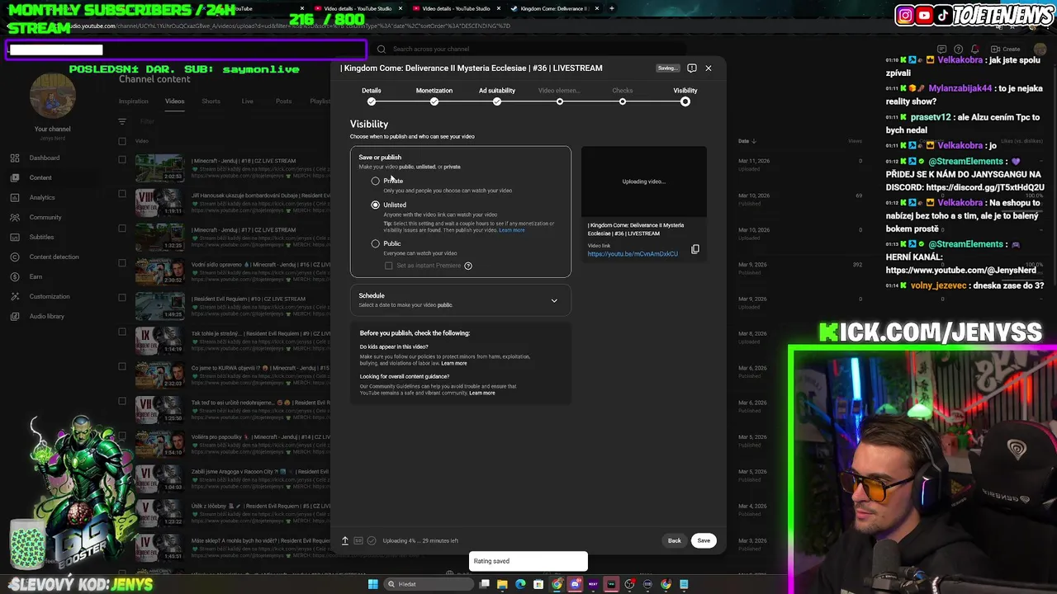Image resolution: width=1057 pixels, height=594 pixels.
Task: Open Microsoft Edge from the taskbar
Action: click(520, 584)
